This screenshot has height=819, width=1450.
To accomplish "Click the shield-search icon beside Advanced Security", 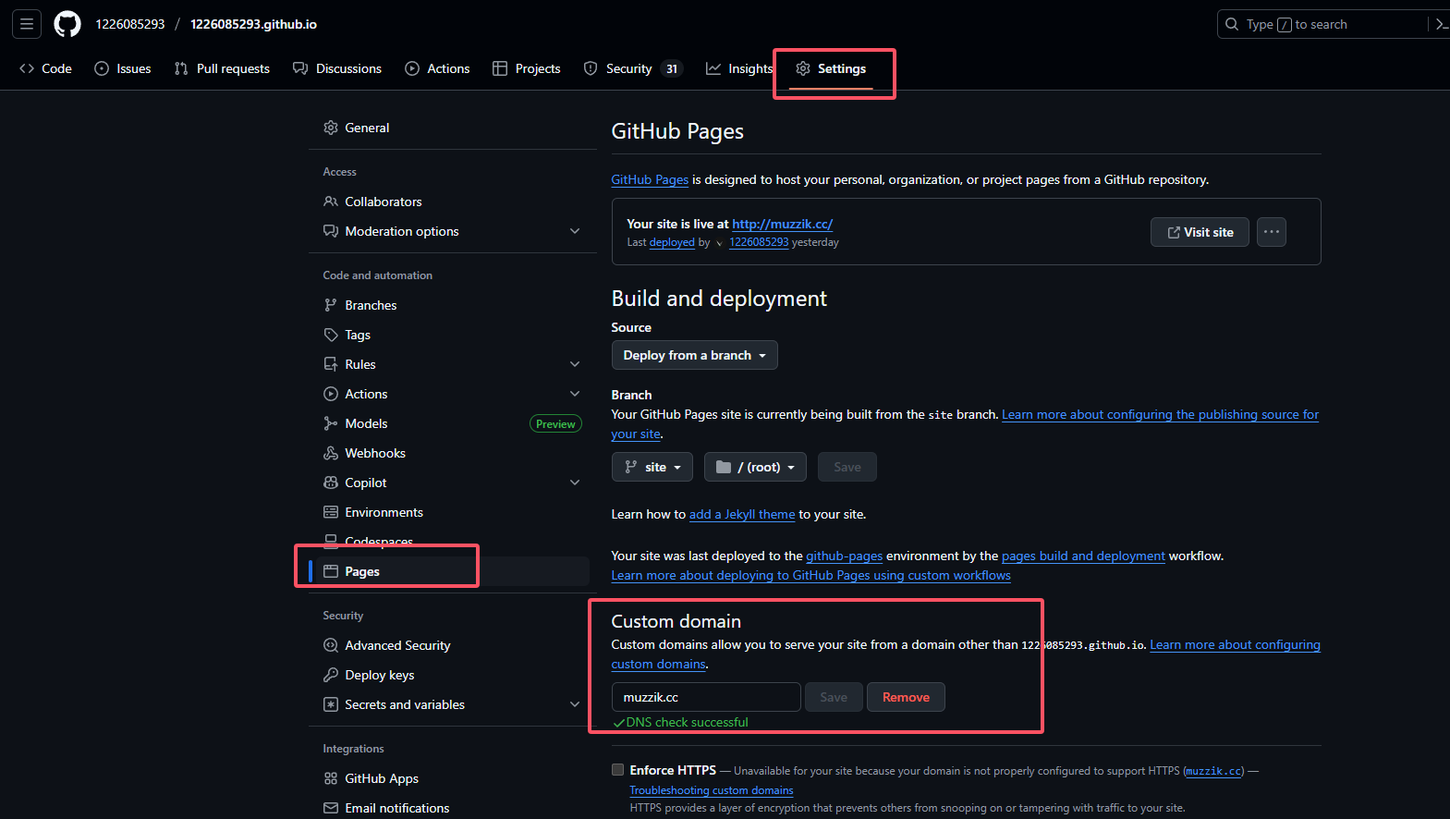I will [331, 645].
